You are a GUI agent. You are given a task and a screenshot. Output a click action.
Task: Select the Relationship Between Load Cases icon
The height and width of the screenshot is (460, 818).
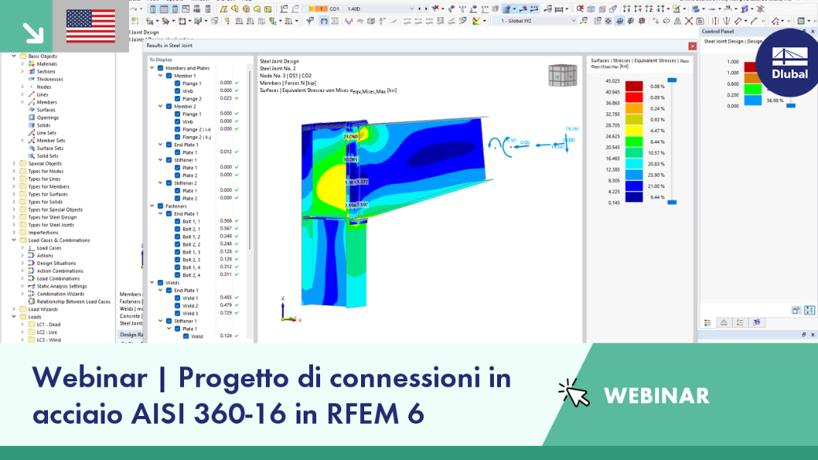tap(31, 301)
